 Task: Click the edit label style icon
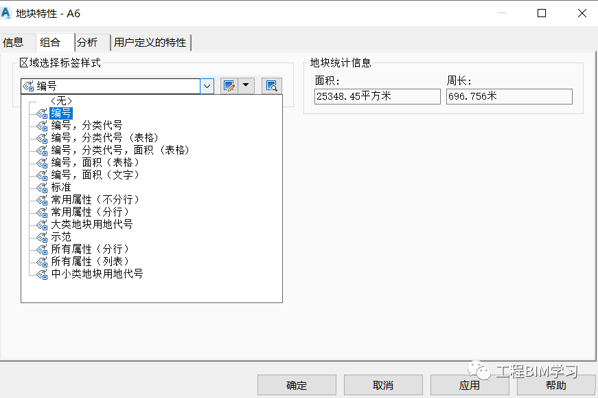tap(229, 86)
